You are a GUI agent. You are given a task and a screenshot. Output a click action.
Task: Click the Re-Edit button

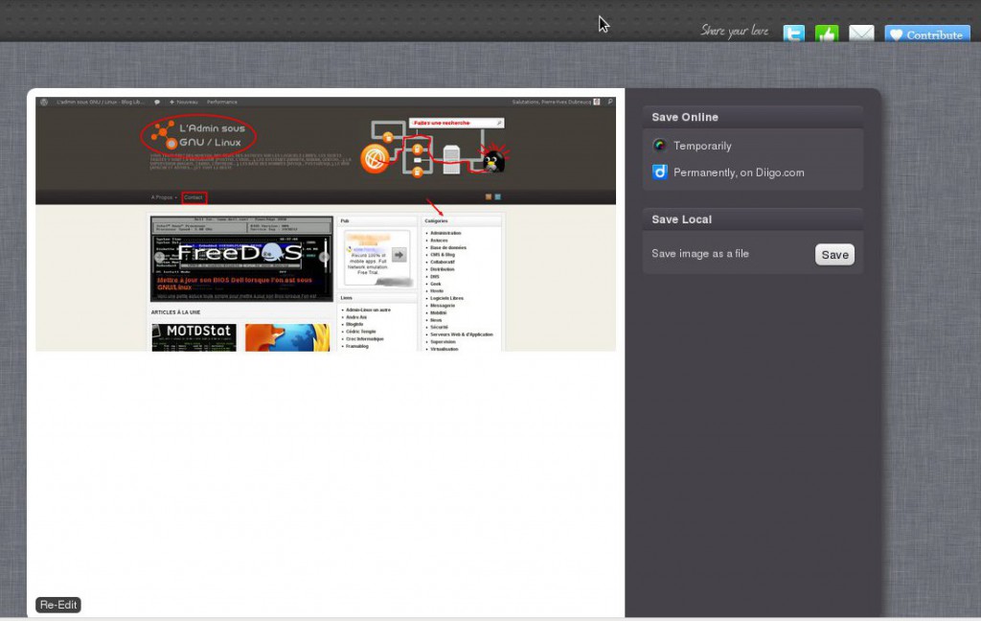(57, 604)
